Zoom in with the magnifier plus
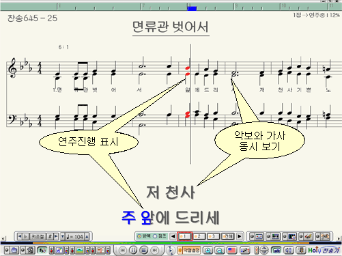The image size is (342, 256). point(208,251)
